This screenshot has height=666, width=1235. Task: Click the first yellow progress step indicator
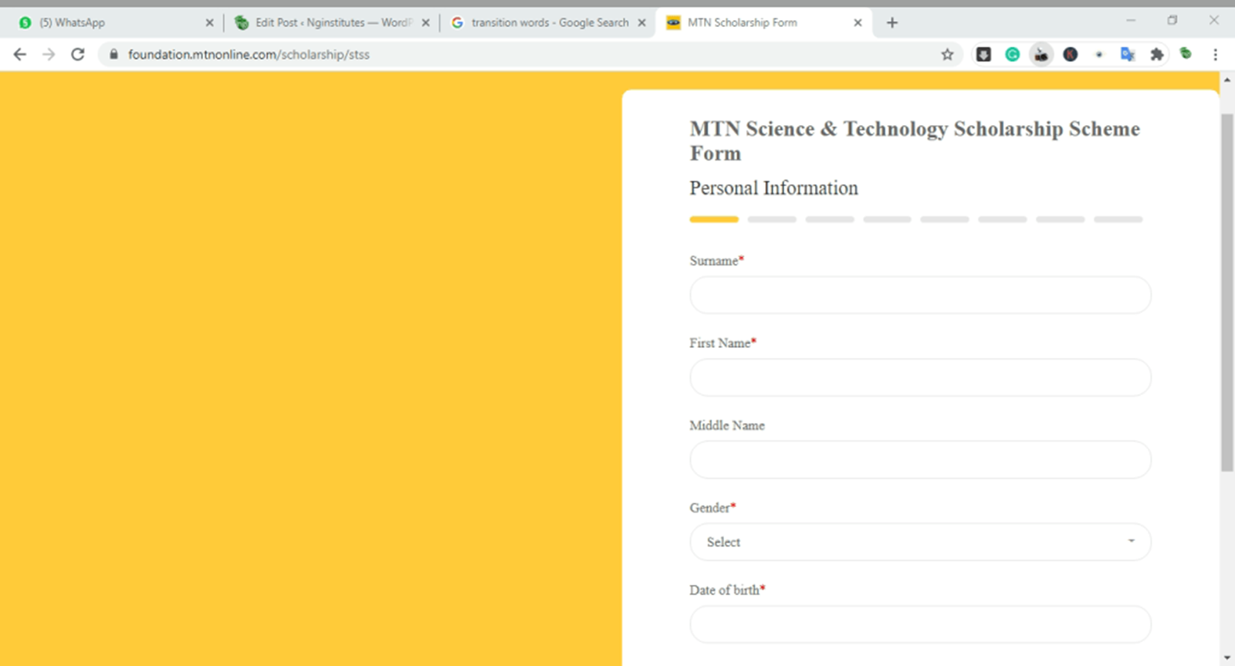(714, 219)
